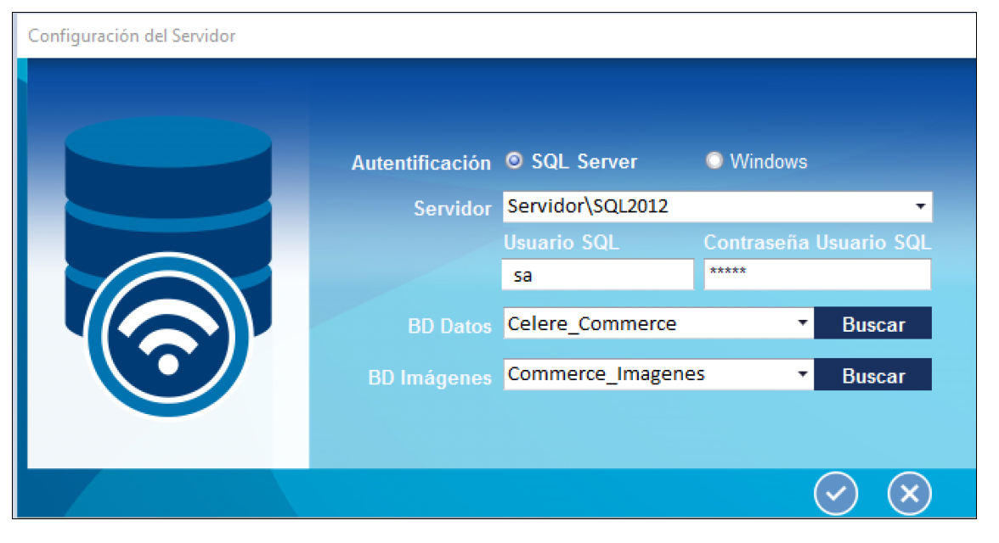Click the Servidor\SQL2012 text in server box
Screen dimensions: 999x543
(588, 206)
